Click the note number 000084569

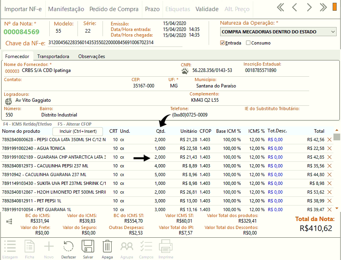[21, 32]
